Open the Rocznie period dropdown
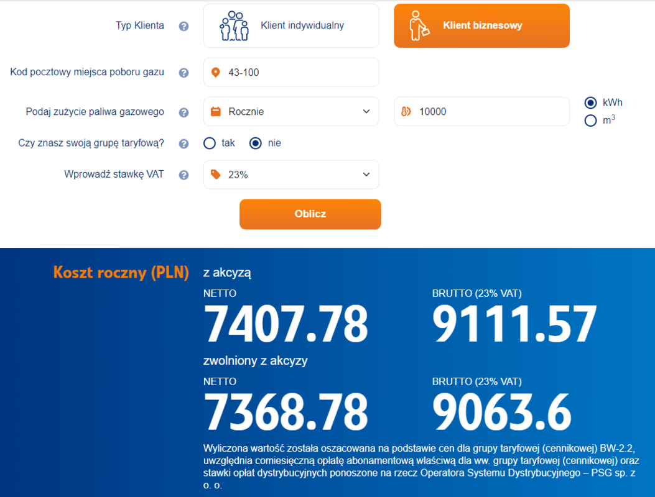 point(291,112)
